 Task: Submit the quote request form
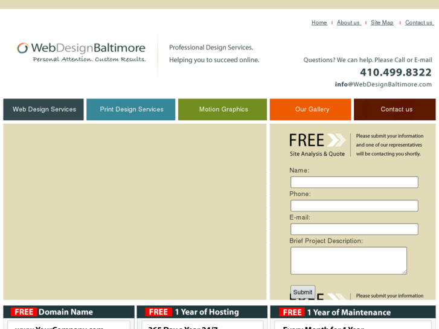pyautogui.click(x=303, y=292)
